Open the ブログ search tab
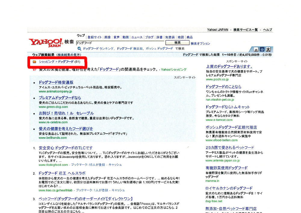Image resolution: width=301 pixels, height=213 pixels. click(149, 37)
